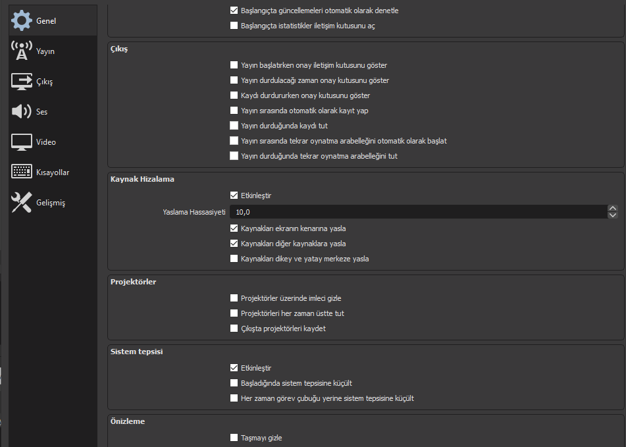Click the Gelişmiş tools icon

(x=22, y=203)
